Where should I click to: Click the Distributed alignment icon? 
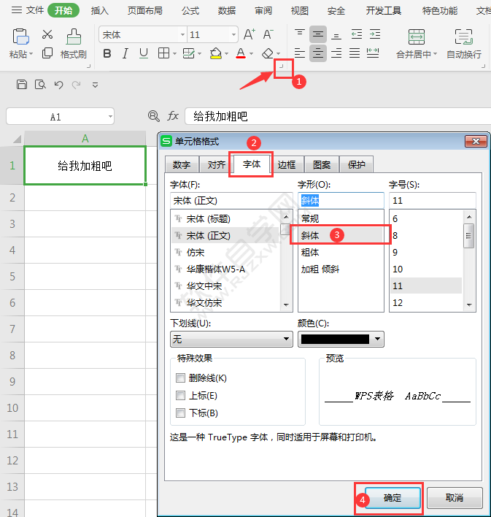(373, 53)
